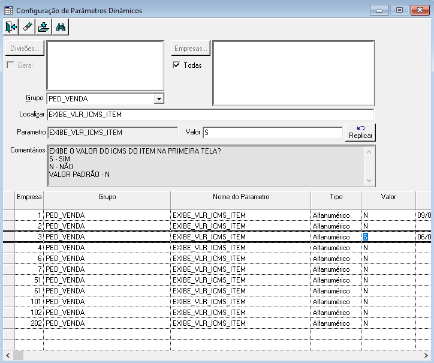Click PED_VENDA in the Empresa 202 row
Screen dimensions: 434x363
65,323
